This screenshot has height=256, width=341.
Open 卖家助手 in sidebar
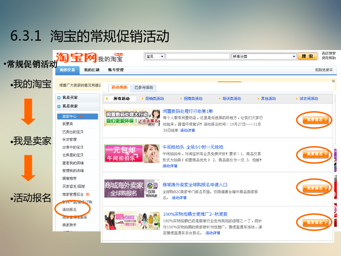point(69,225)
